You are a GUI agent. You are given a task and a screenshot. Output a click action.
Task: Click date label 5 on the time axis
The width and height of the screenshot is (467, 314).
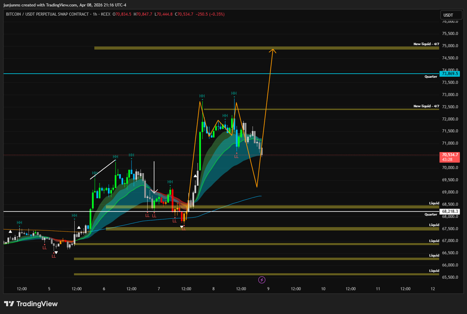point(49,289)
